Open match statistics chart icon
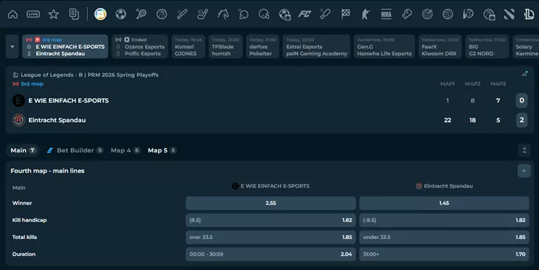Screen dimensions: 539x270 524,73
